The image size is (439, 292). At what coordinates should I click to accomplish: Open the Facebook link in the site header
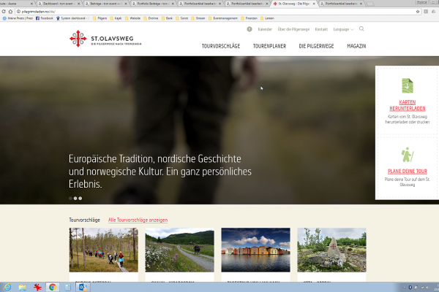pyautogui.click(x=249, y=29)
